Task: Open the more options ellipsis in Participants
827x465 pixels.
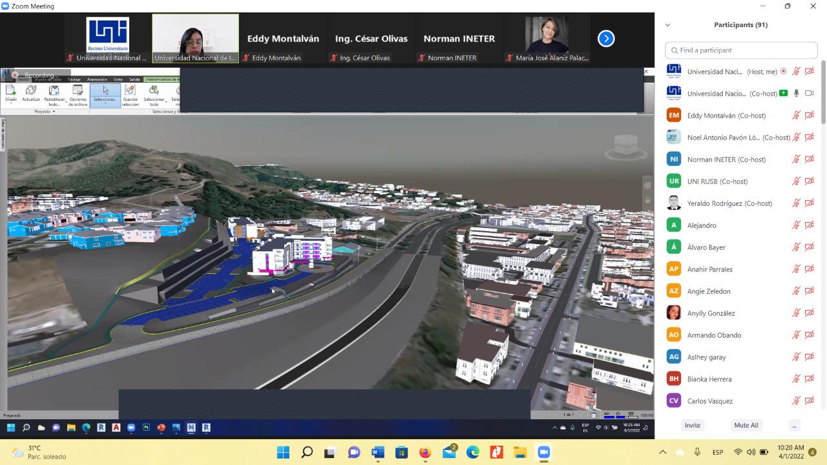Action: (x=794, y=426)
